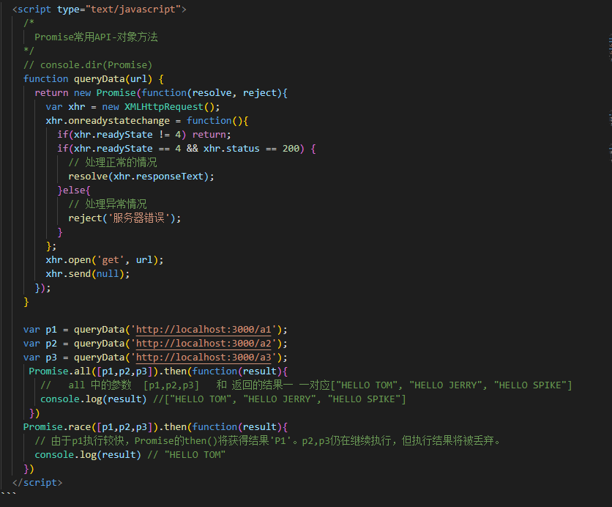This screenshot has width=612, height=507.
Task: Click the '// console.dir(Promise)' comment
Action: (x=88, y=64)
